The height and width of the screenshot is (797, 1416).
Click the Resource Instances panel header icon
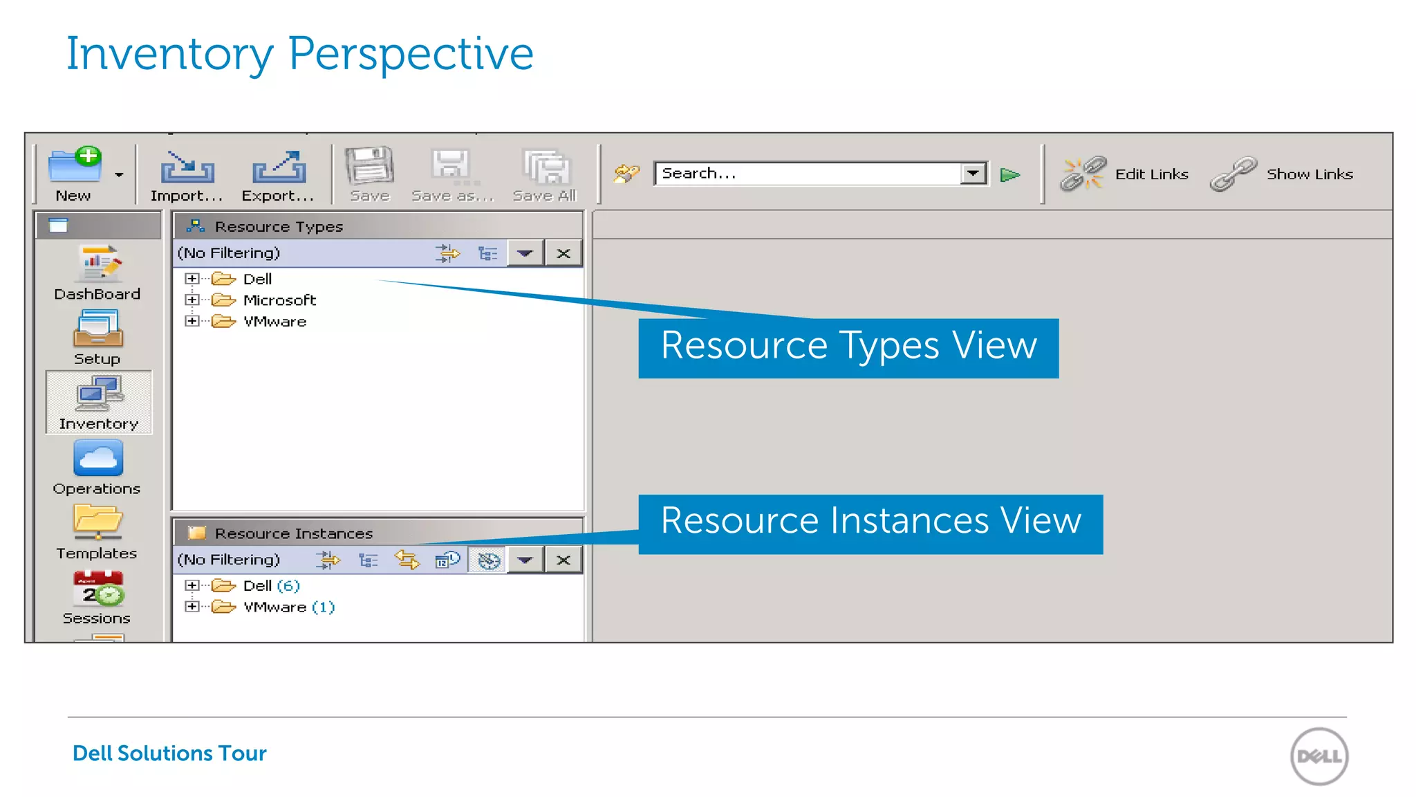(197, 533)
